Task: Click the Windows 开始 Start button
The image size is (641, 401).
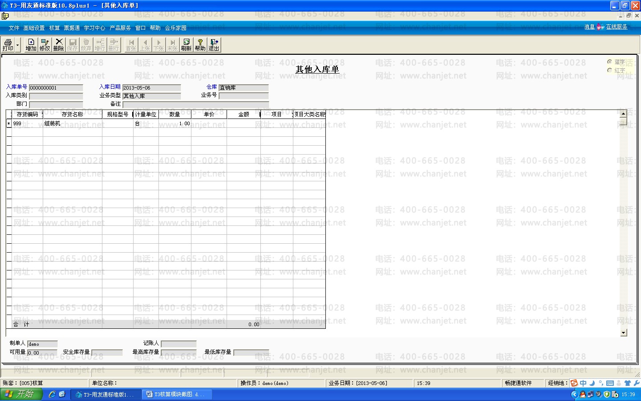Action: click(x=21, y=394)
